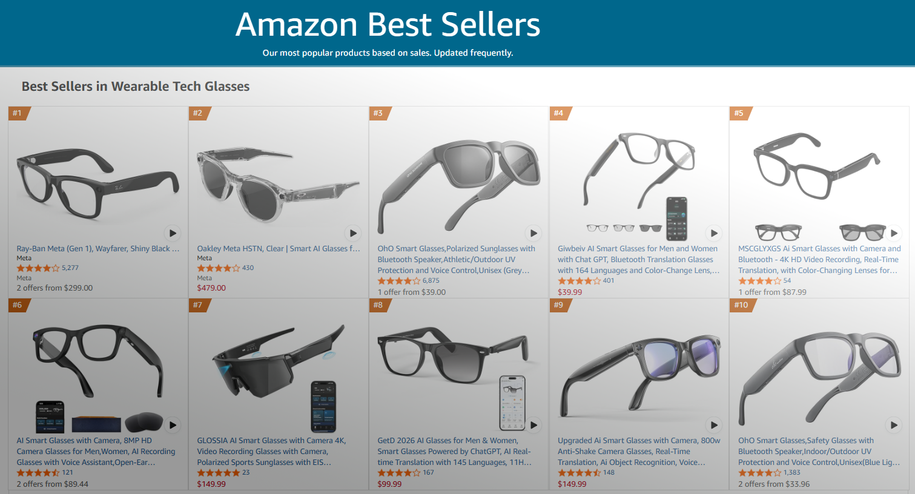Play video for MSCGLYXGS smart glasses
The height and width of the screenshot is (494, 915).
pos(894,233)
